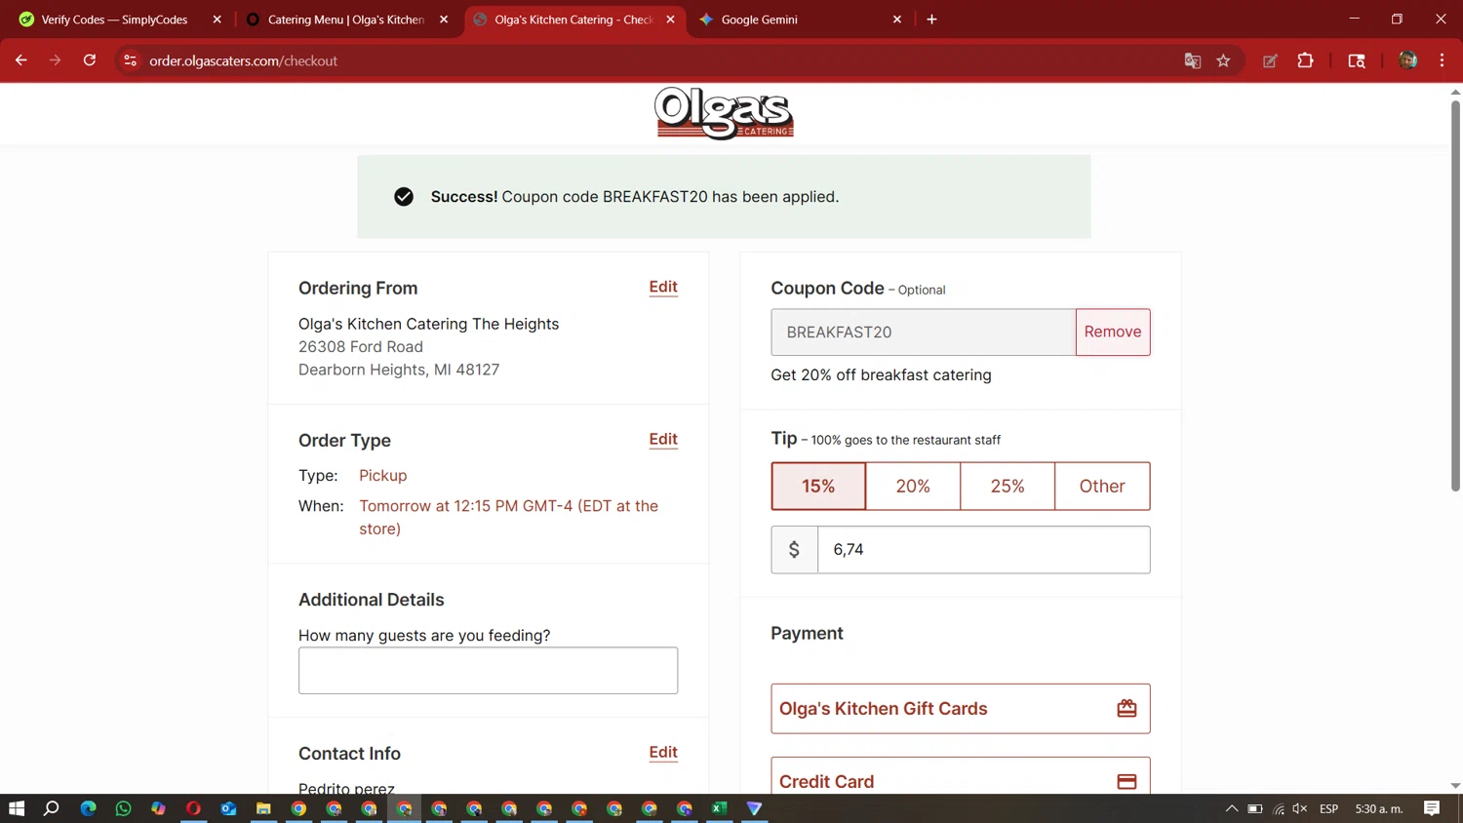Viewport: 1463px width, 823px height.
Task: Open Opera browser from taskbar
Action: 193,808
